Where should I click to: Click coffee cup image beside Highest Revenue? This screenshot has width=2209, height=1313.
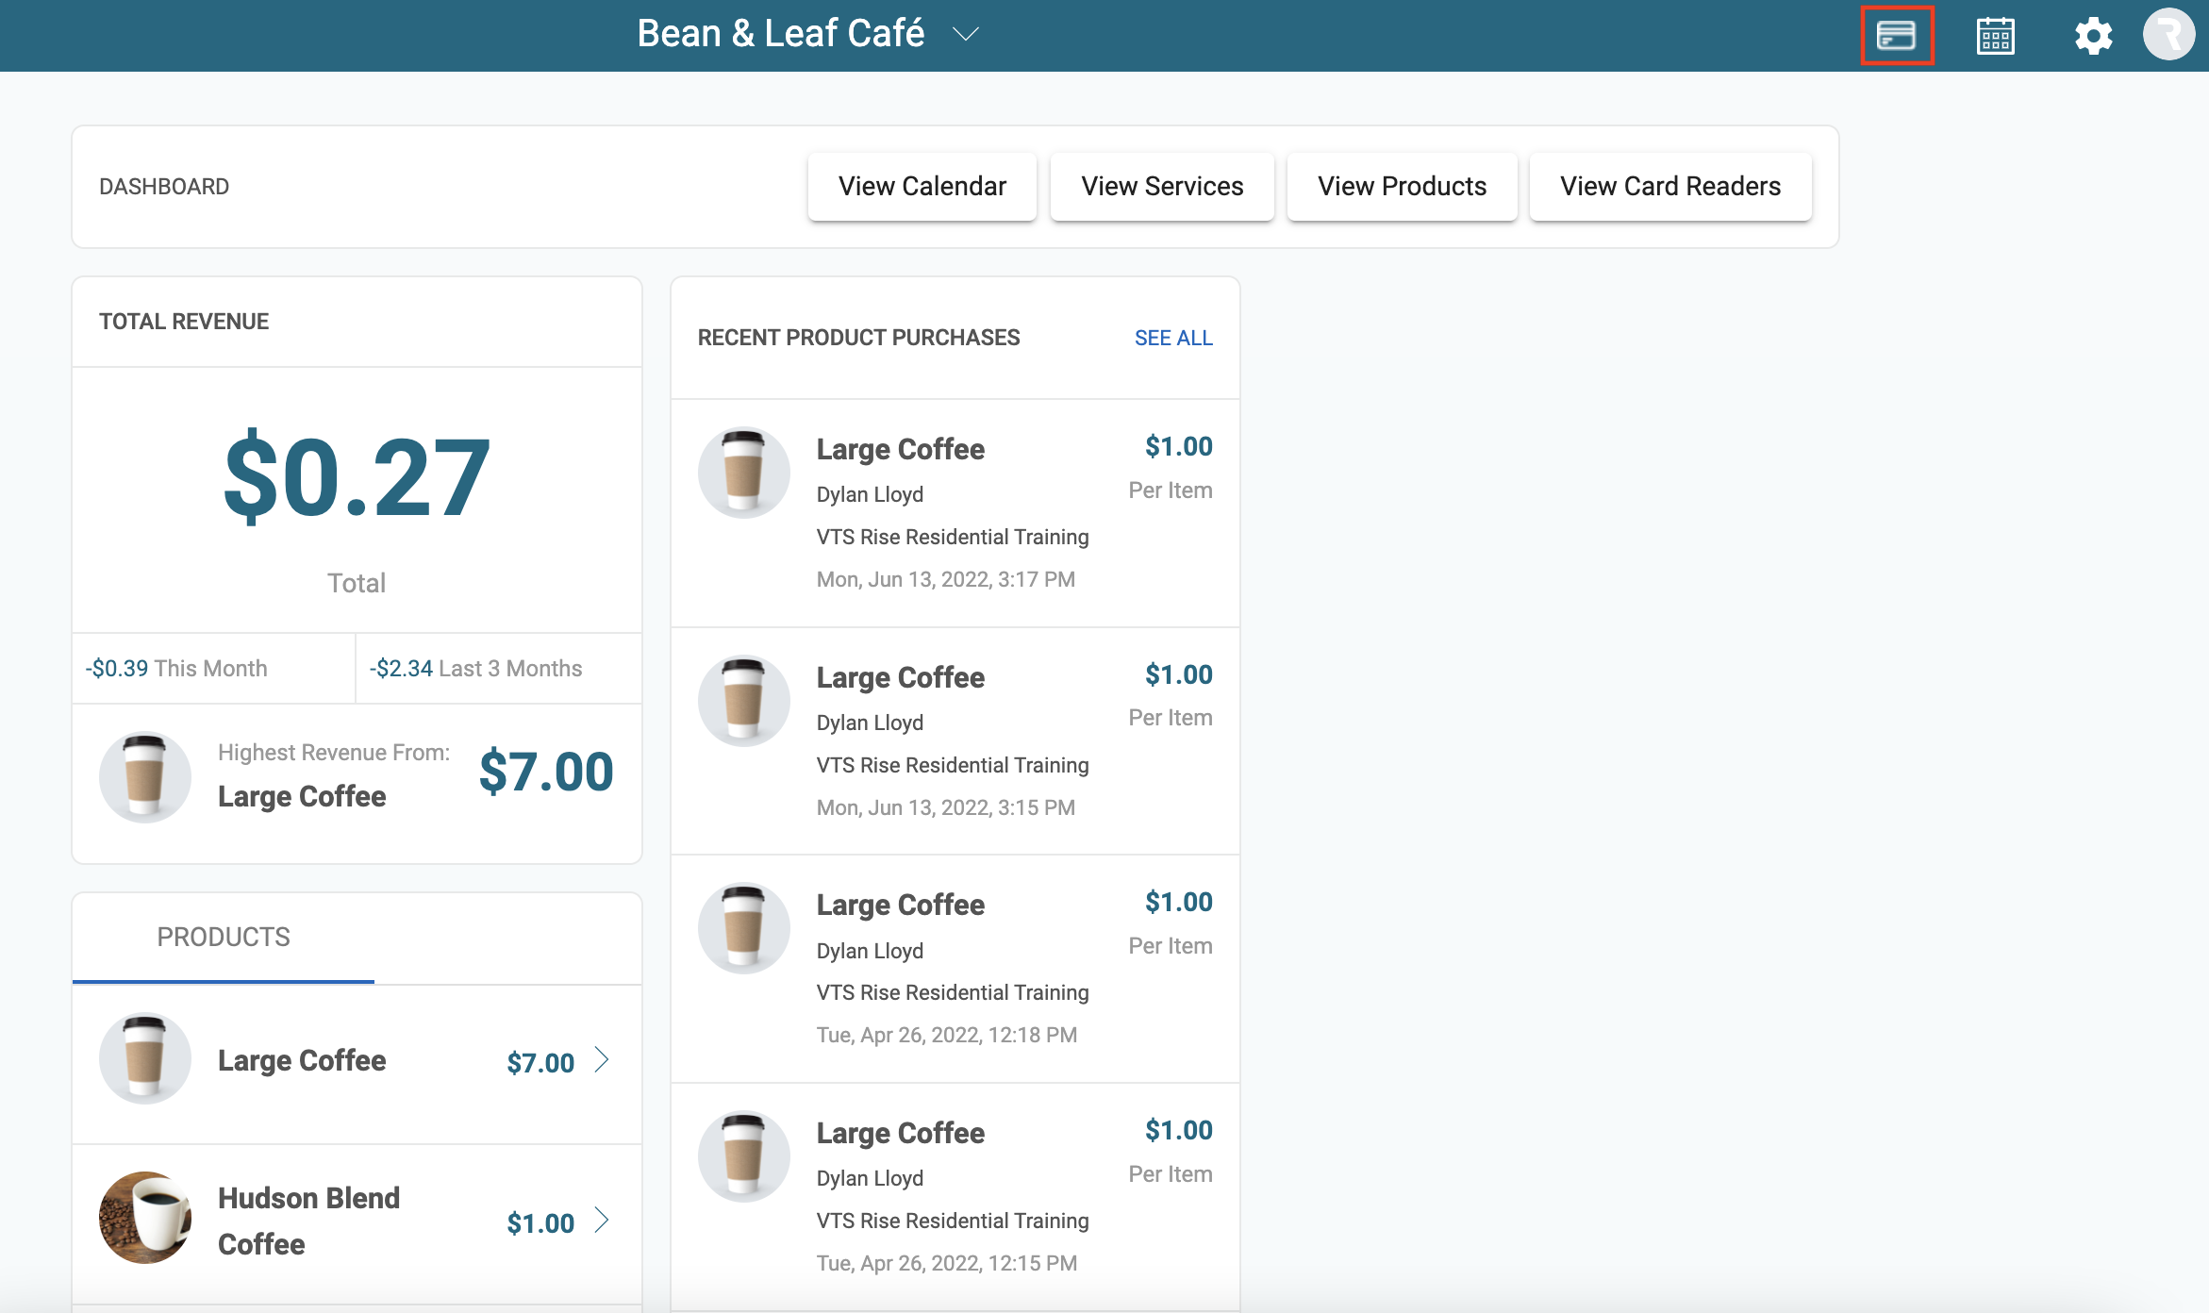point(145,776)
